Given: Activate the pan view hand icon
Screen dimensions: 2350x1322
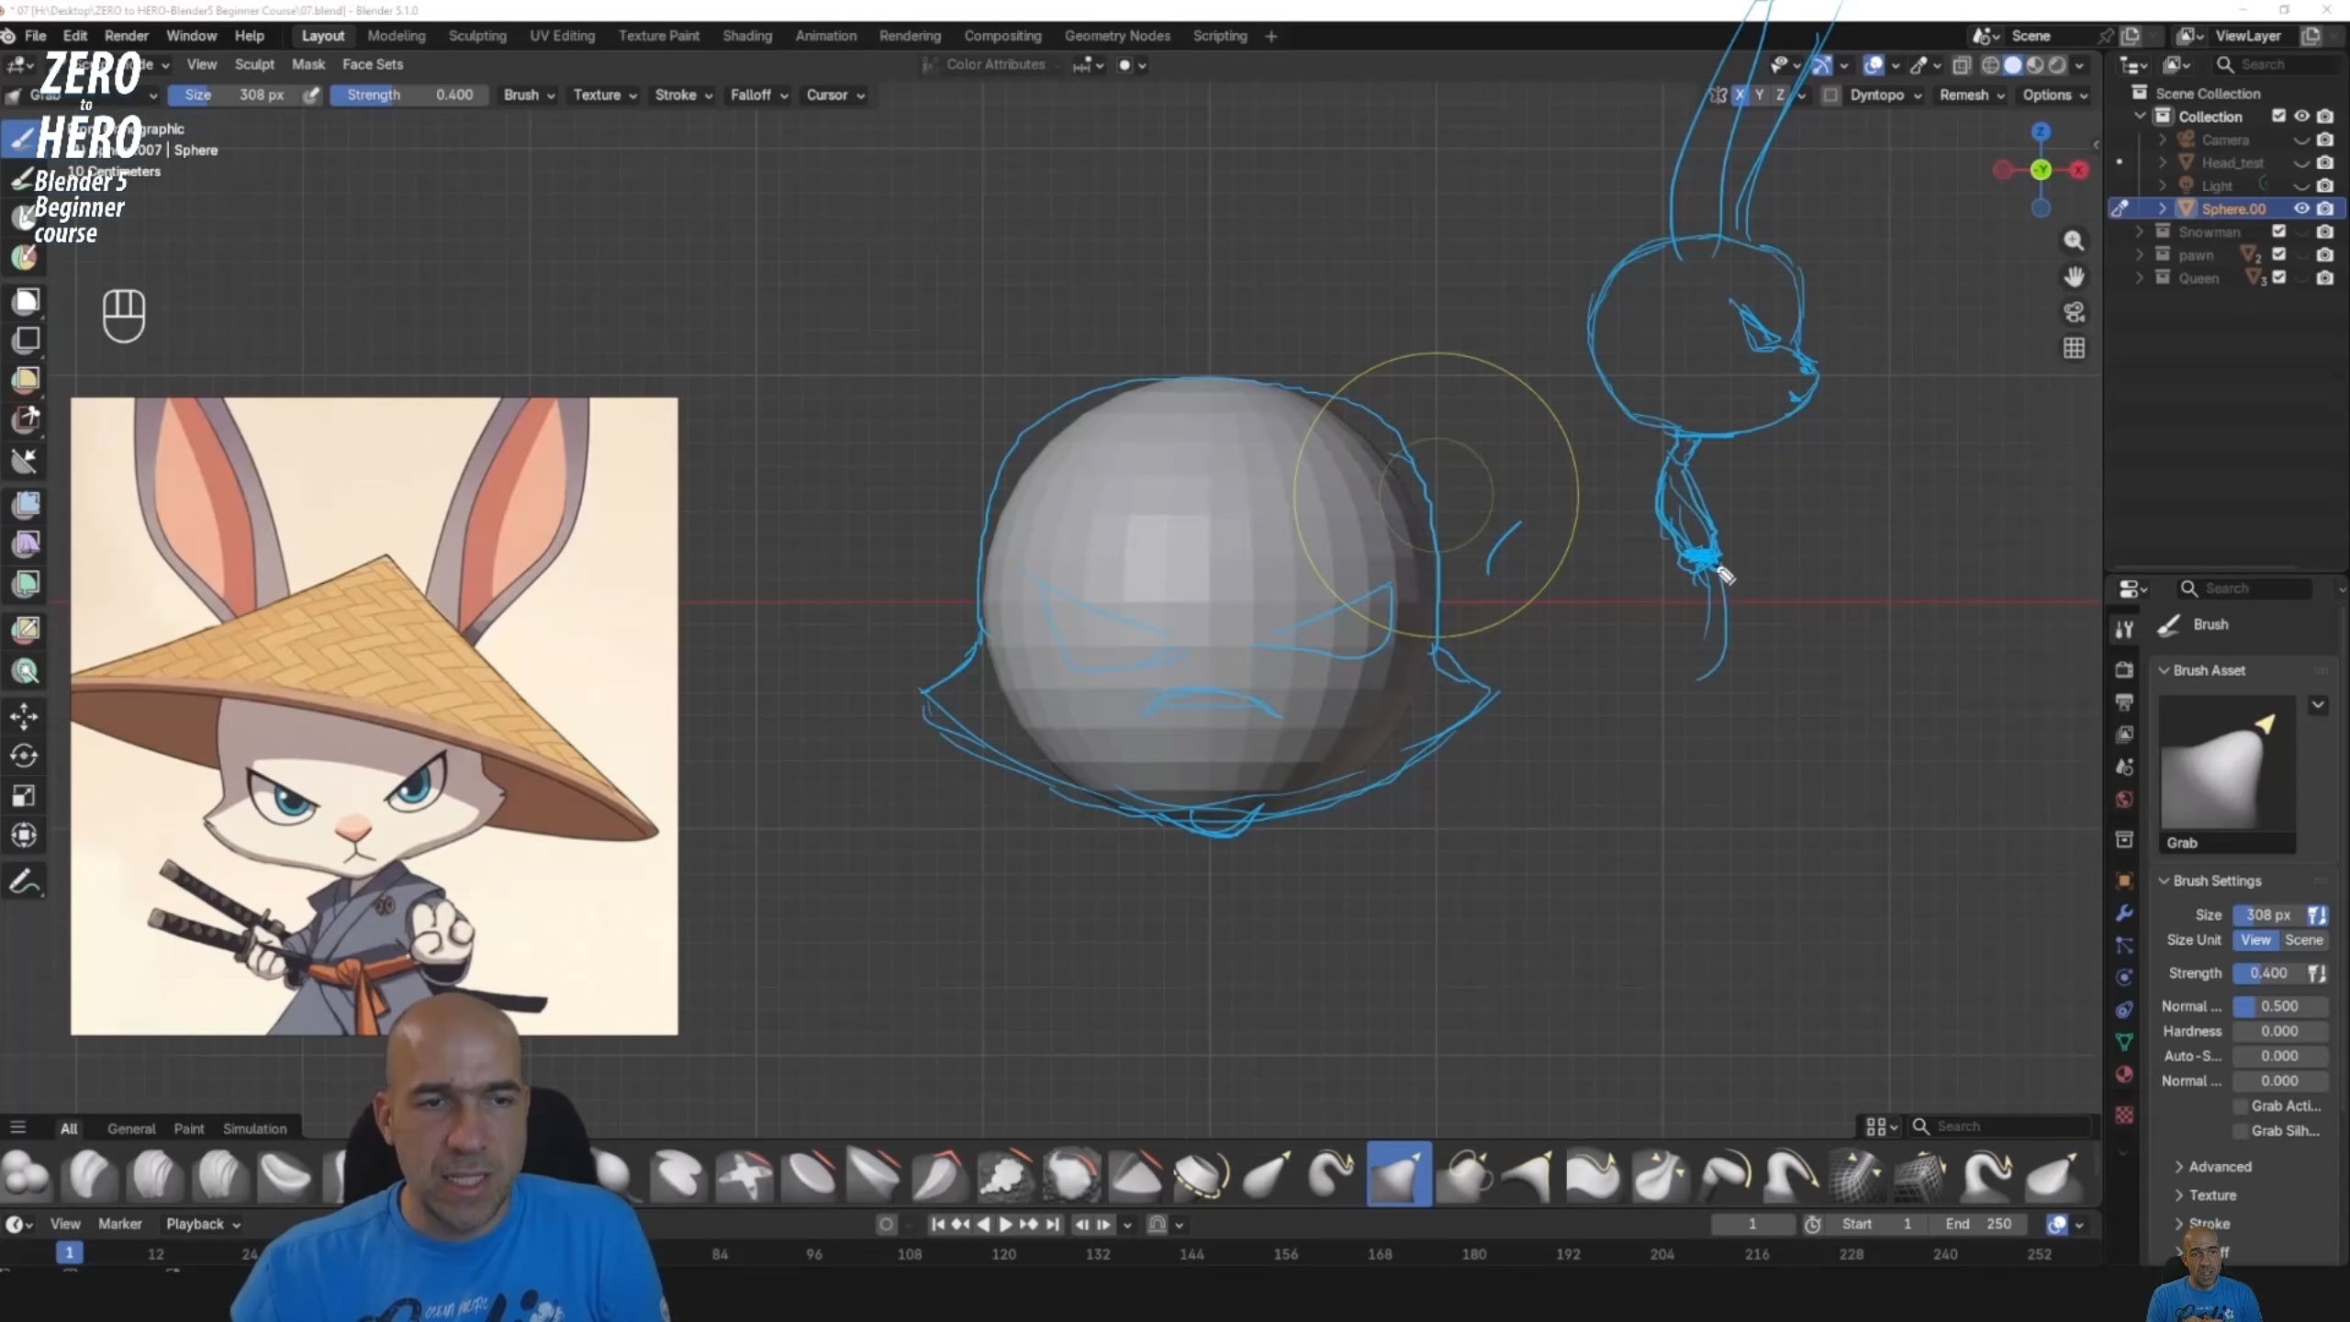Looking at the screenshot, I should click(x=2074, y=276).
